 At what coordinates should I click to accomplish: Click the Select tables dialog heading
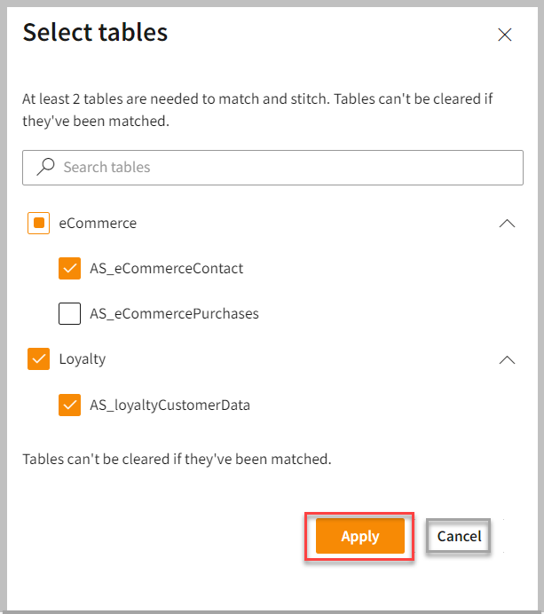coord(95,33)
